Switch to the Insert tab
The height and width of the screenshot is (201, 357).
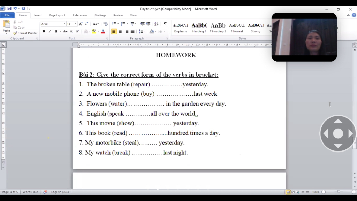coord(38,15)
